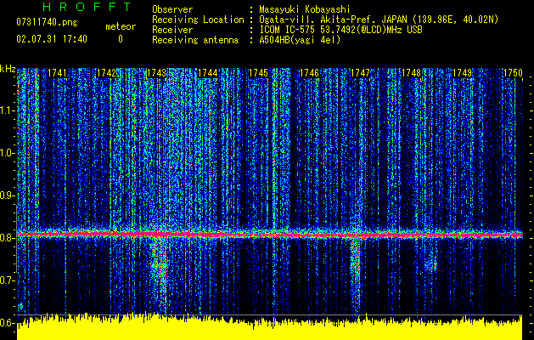
Task: Click the meteor count label
Action: 121,26
